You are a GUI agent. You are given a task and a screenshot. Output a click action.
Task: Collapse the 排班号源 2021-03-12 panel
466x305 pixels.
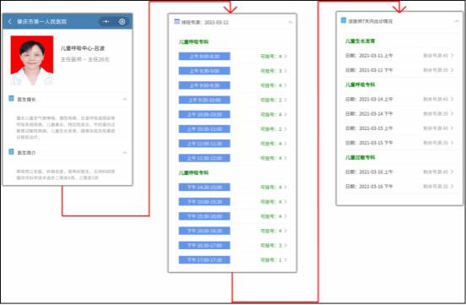click(x=290, y=22)
